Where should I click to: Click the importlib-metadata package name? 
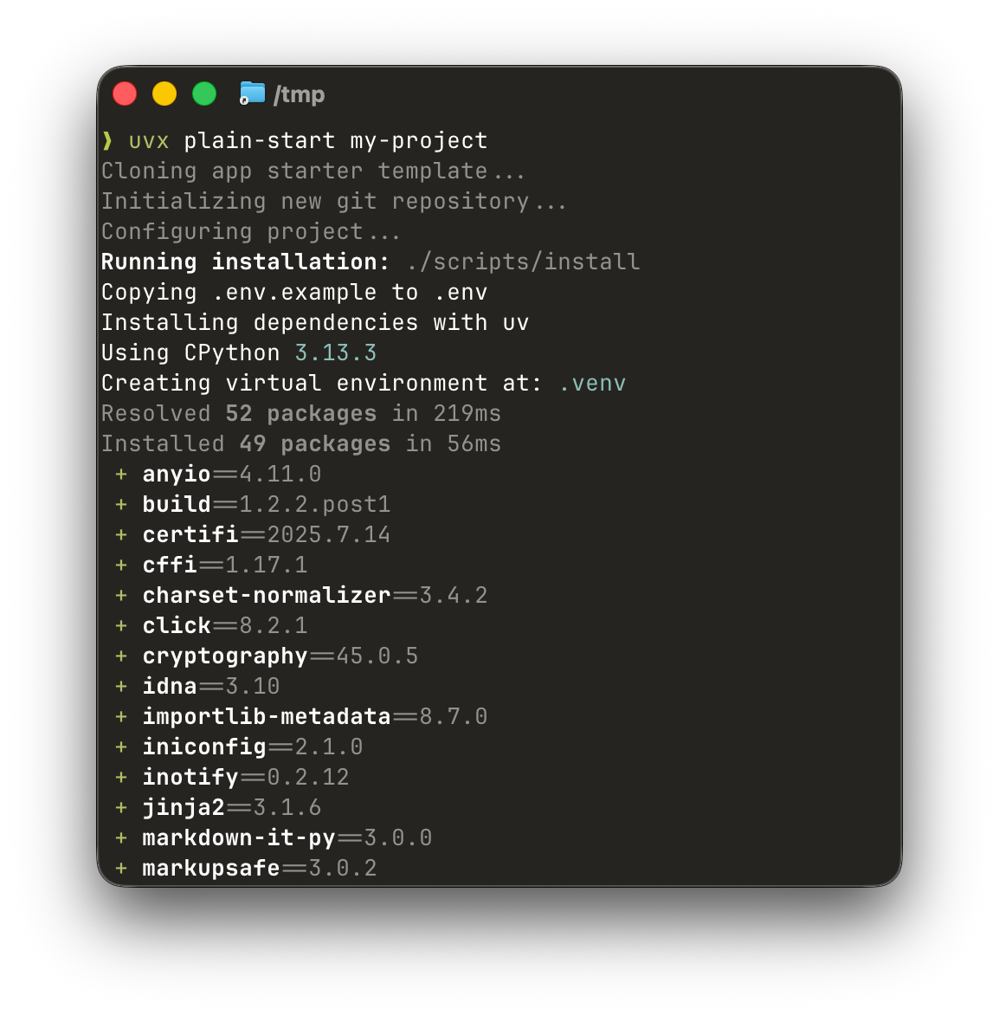click(267, 717)
